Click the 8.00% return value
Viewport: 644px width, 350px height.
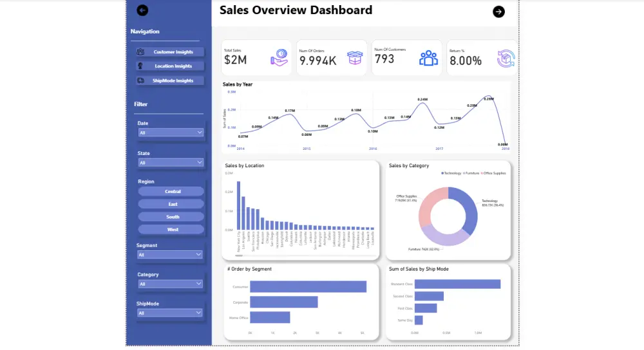(466, 60)
